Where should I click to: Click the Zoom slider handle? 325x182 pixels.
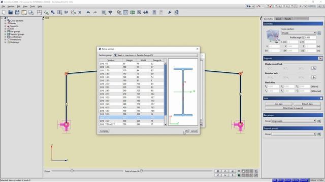(x=72, y=171)
